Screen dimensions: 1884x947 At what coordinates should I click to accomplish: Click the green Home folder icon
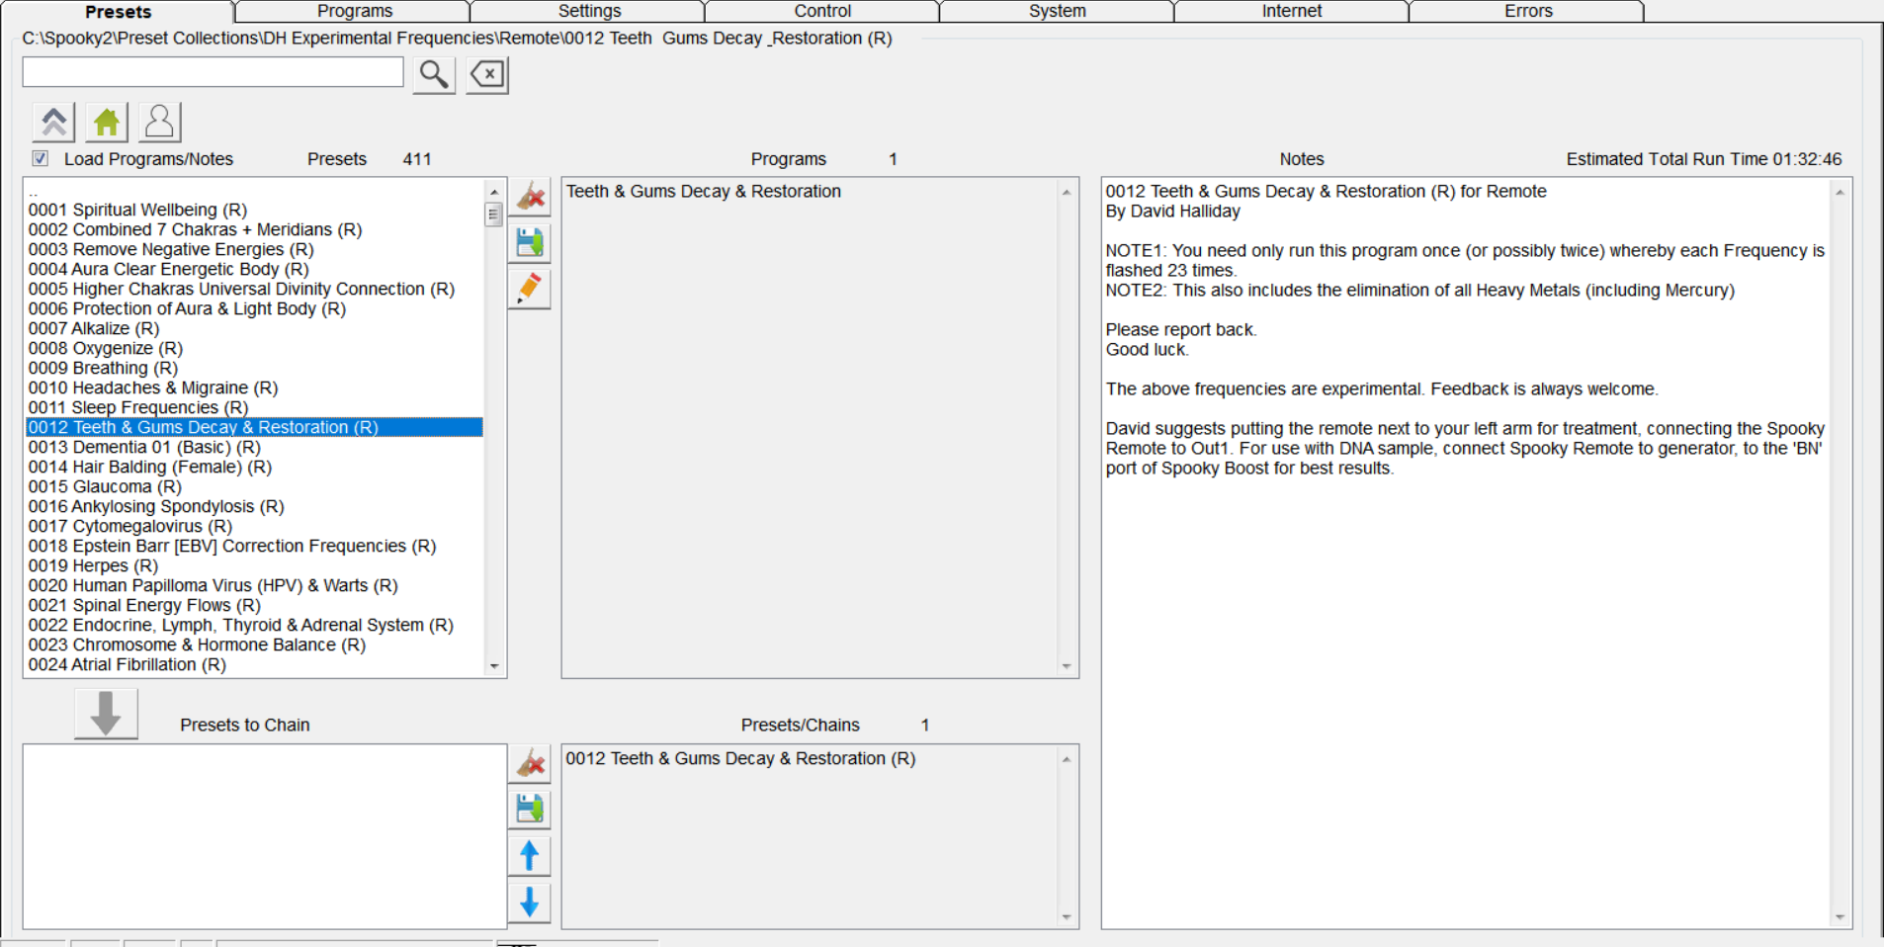click(x=107, y=123)
